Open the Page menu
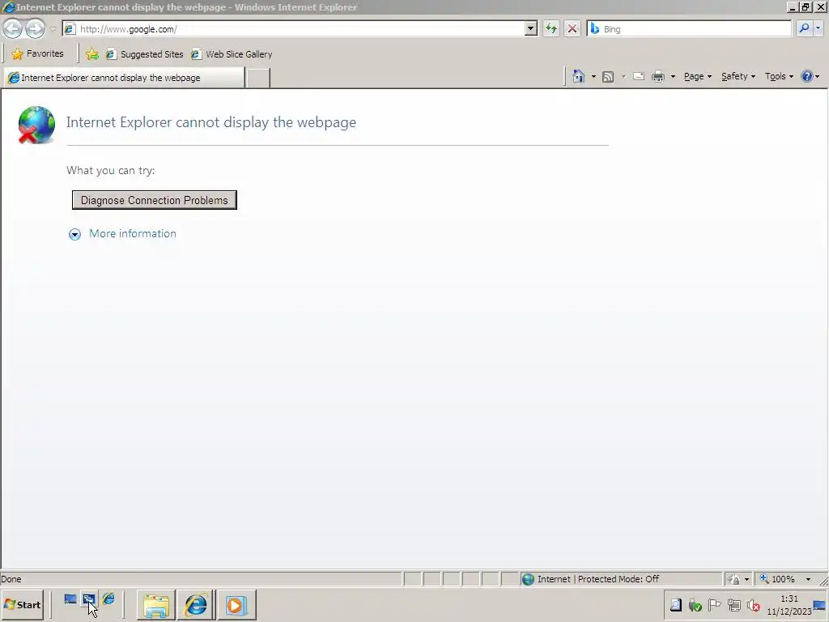Viewport: 829px width, 622px height. tap(697, 77)
